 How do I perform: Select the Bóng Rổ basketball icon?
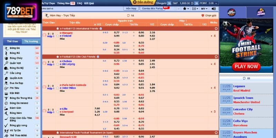(x=6, y=53)
